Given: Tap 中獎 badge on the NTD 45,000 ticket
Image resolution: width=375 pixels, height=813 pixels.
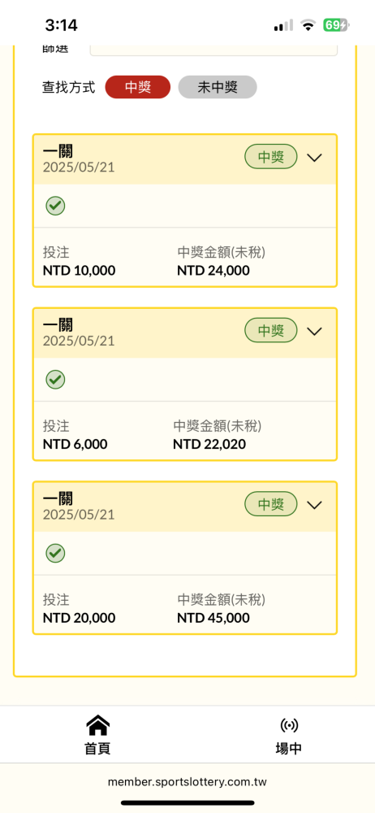Looking at the screenshot, I should [271, 505].
